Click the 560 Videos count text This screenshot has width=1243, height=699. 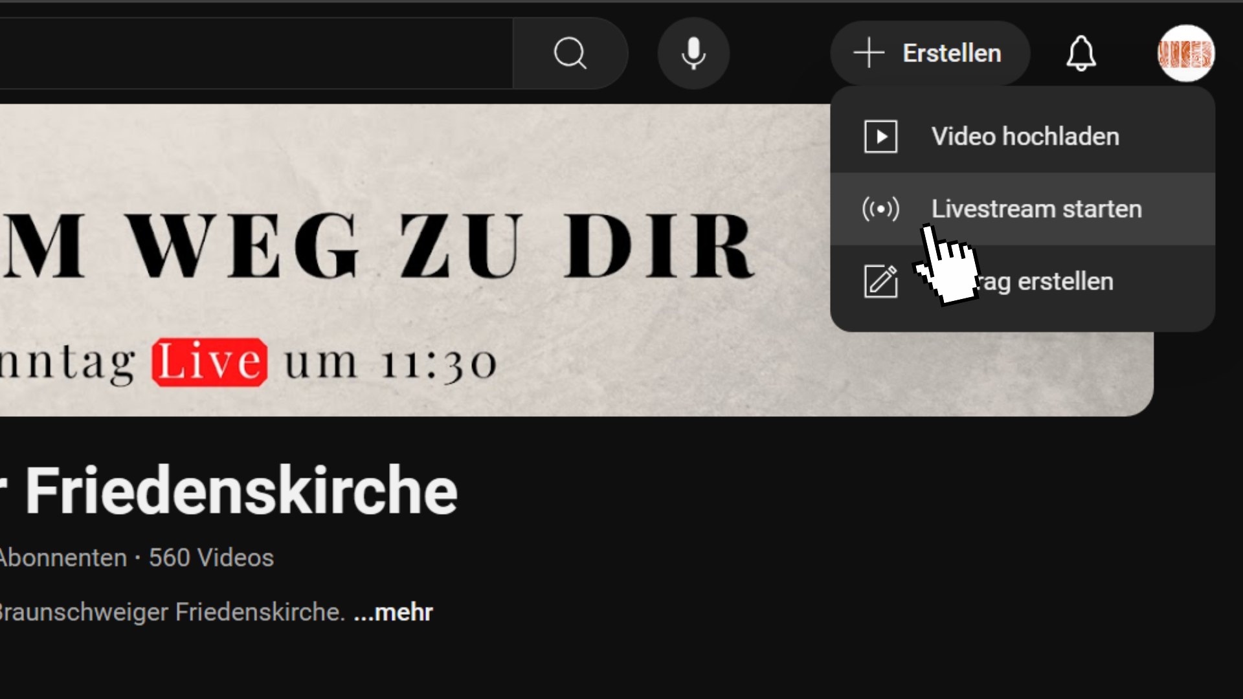point(211,558)
